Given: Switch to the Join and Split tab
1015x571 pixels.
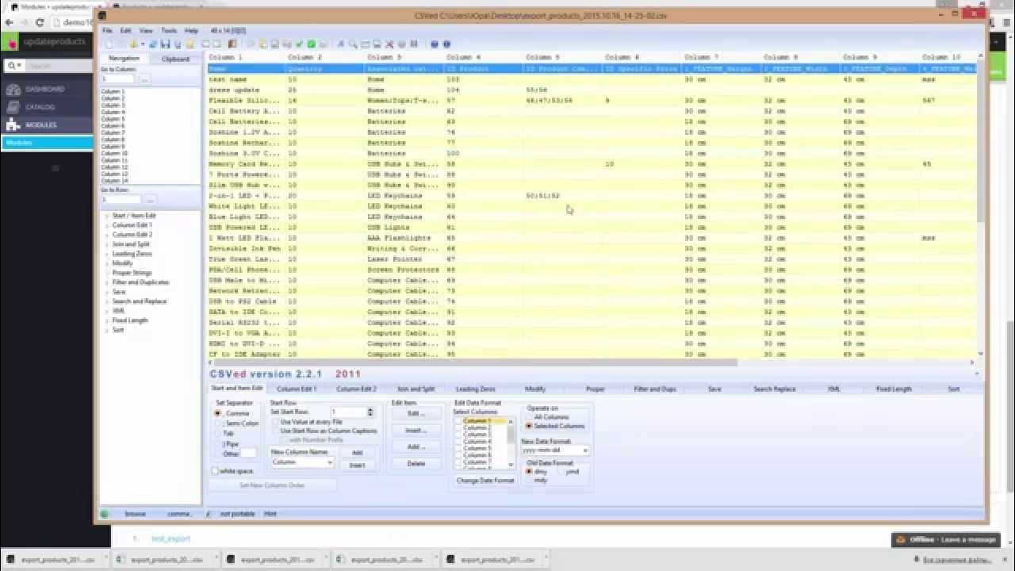Looking at the screenshot, I should (x=416, y=389).
